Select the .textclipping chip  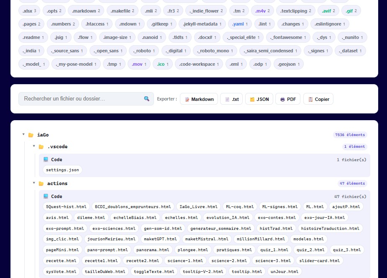click(296, 11)
